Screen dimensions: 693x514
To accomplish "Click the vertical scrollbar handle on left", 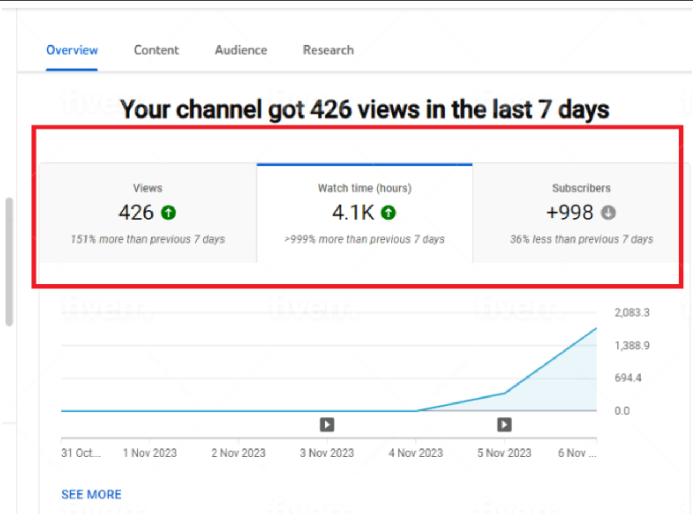I will pos(9,262).
